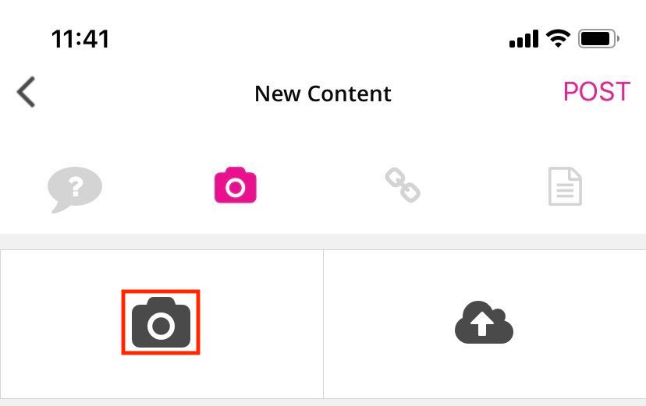The width and height of the screenshot is (646, 406).
Task: Select the pink camera photo tab
Action: click(236, 185)
